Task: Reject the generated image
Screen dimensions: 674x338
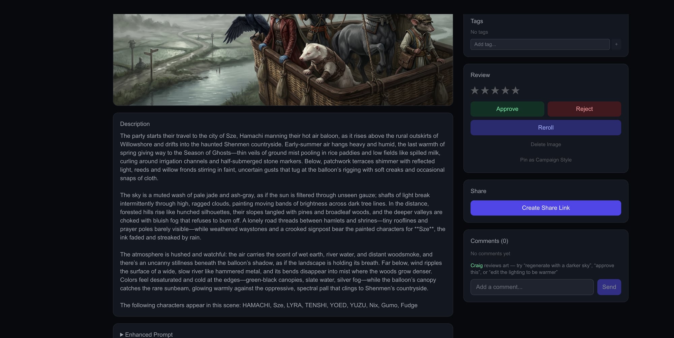Action: click(584, 109)
